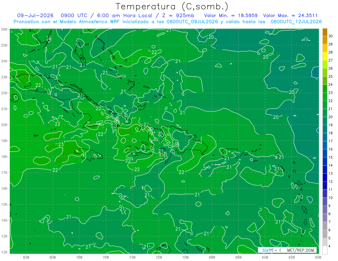This screenshot has height=261, width=338.
Task: Click the color-scale label '26'
Action: point(331,68)
